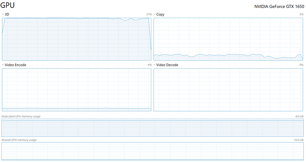Open the Video Decode engine dropdown
The image size is (306, 162).
pyautogui.click(x=155, y=65)
